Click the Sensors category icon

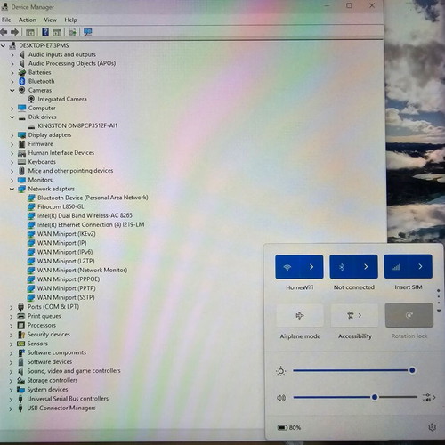coord(20,344)
